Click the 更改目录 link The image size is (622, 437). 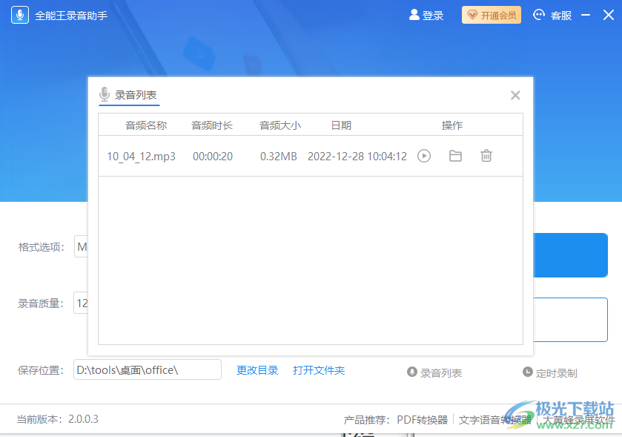pos(257,370)
